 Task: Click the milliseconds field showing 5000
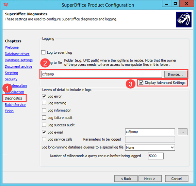[x=155, y=156]
